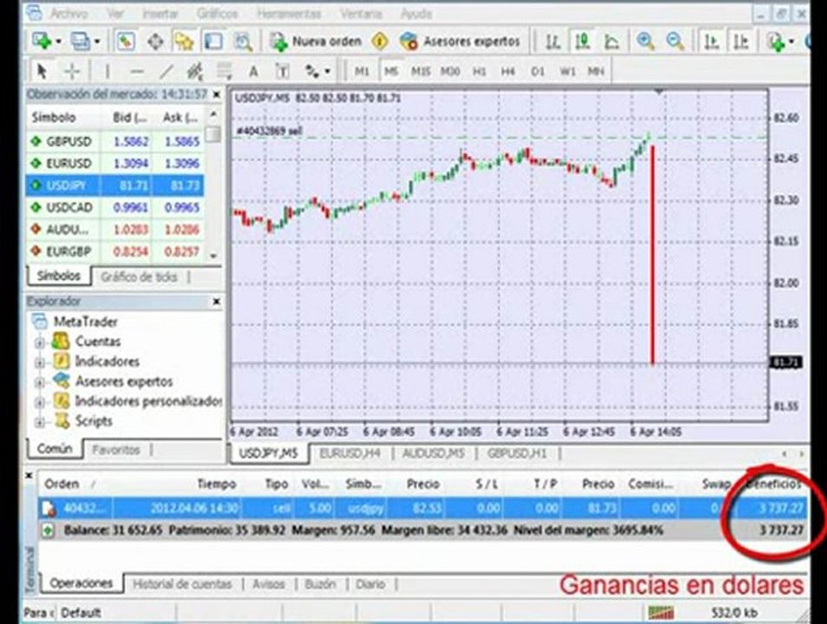Switch timeframe to M30

(x=450, y=71)
